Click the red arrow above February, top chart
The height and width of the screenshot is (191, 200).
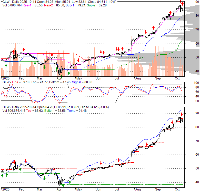click(24, 49)
